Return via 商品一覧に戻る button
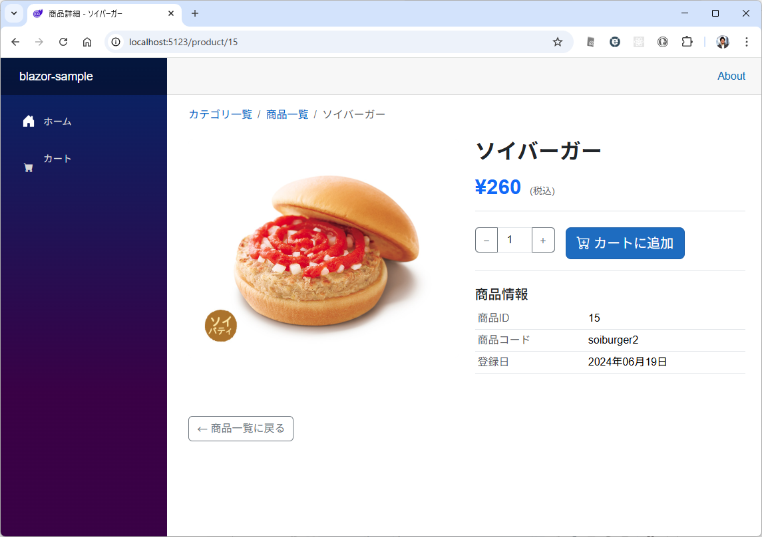The width and height of the screenshot is (762, 537). point(241,429)
